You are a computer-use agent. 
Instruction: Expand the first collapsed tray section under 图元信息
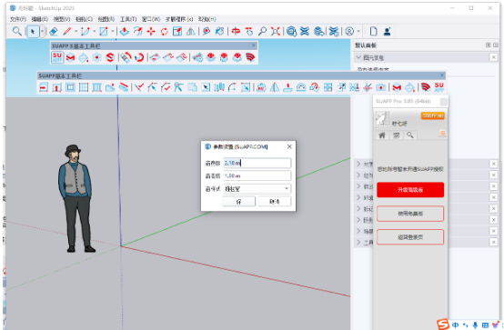coord(358,164)
